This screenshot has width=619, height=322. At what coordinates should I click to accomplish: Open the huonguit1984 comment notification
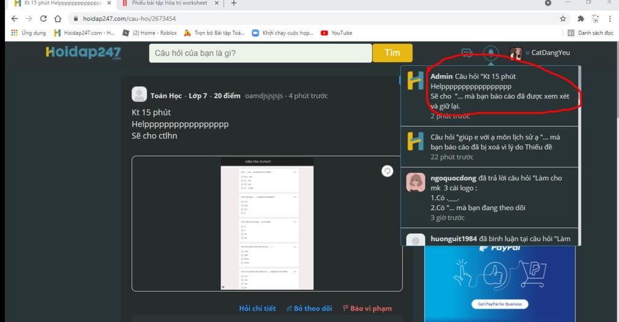click(x=490, y=237)
